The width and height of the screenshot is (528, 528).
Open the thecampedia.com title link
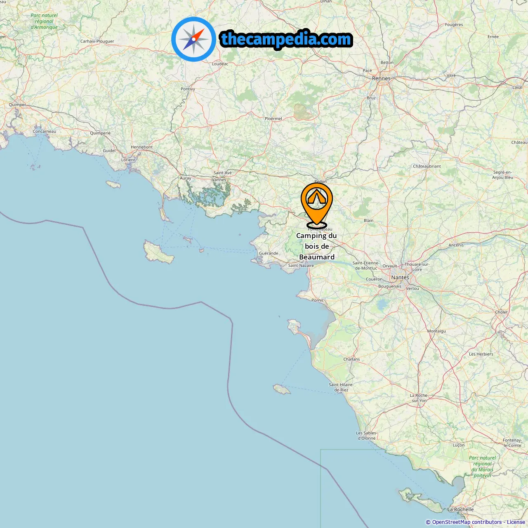click(286, 39)
